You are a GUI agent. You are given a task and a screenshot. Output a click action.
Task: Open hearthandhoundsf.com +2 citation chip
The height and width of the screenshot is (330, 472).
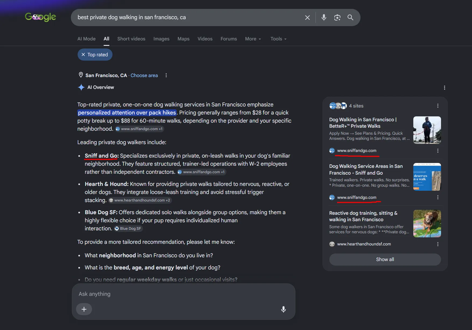tap(140, 200)
